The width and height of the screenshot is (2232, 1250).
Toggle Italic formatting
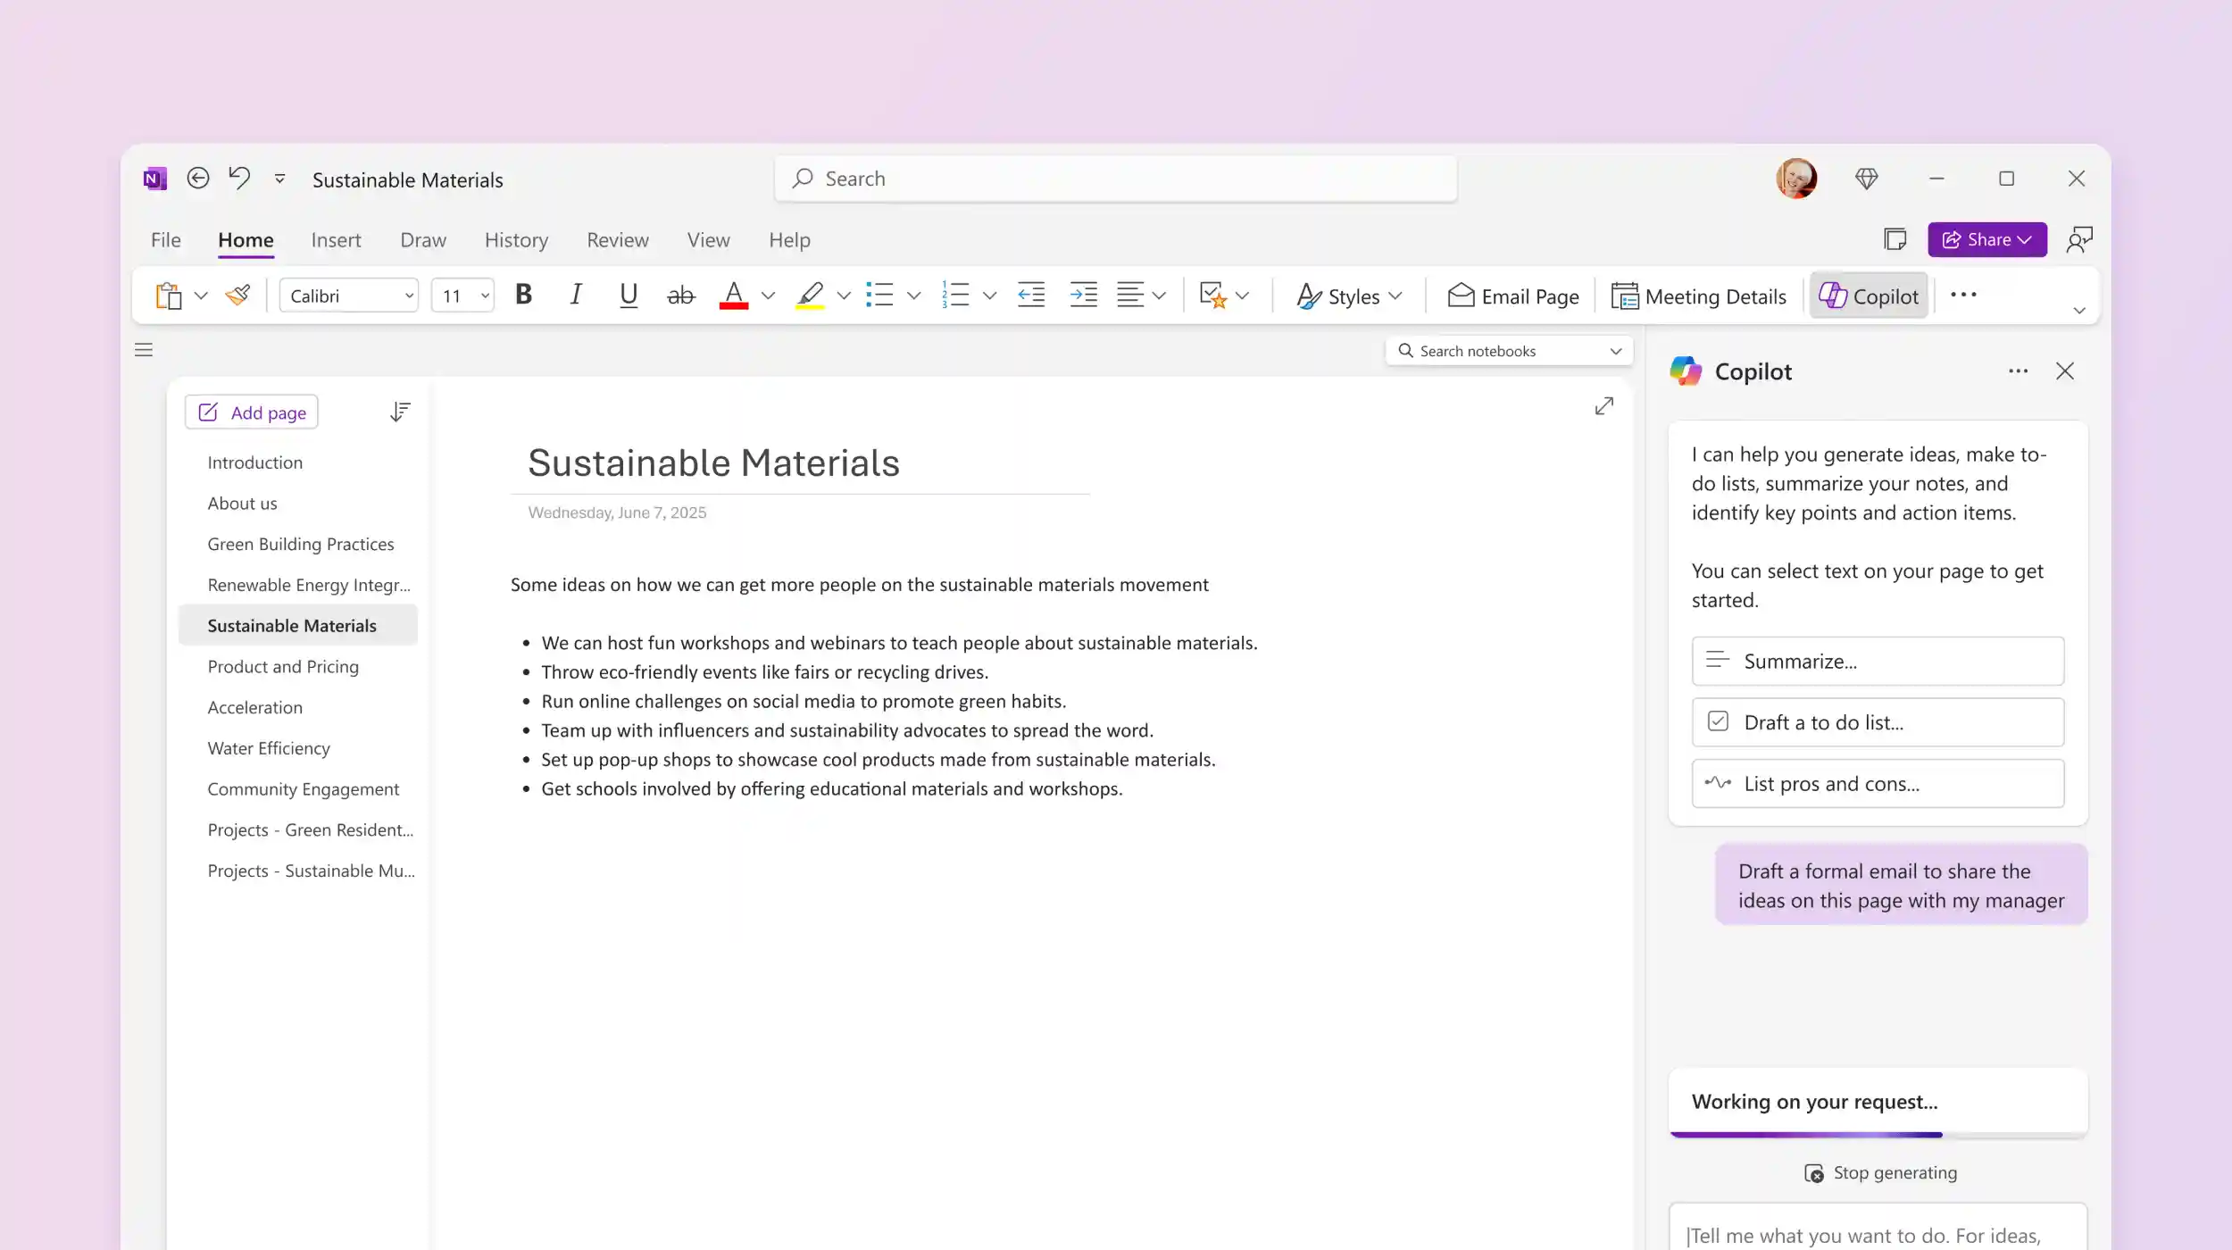click(x=576, y=295)
